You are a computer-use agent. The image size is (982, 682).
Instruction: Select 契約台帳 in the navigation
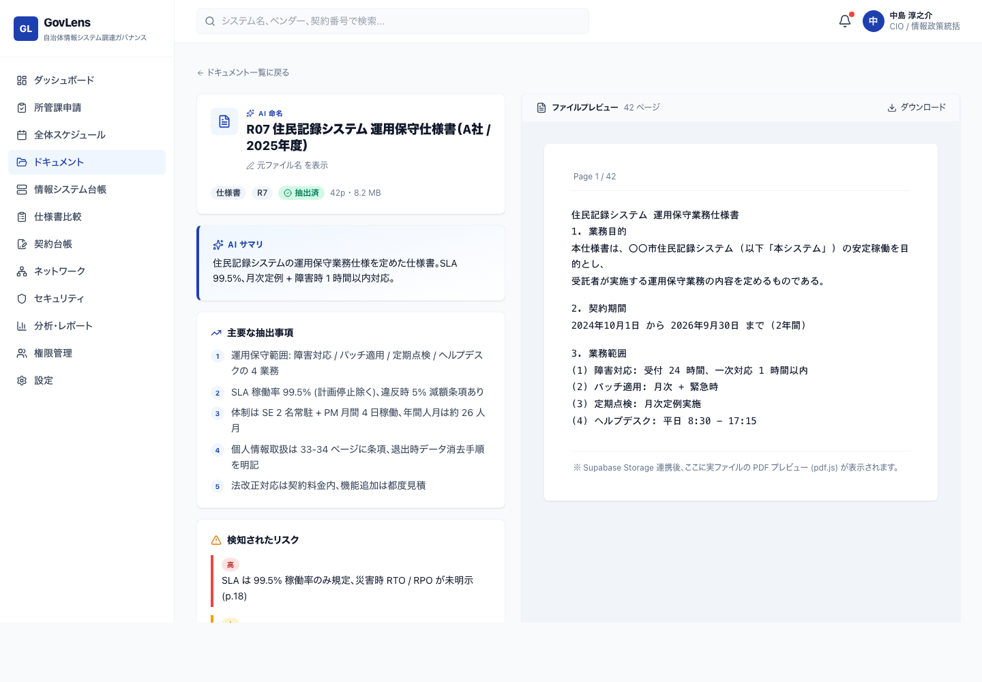[52, 244]
